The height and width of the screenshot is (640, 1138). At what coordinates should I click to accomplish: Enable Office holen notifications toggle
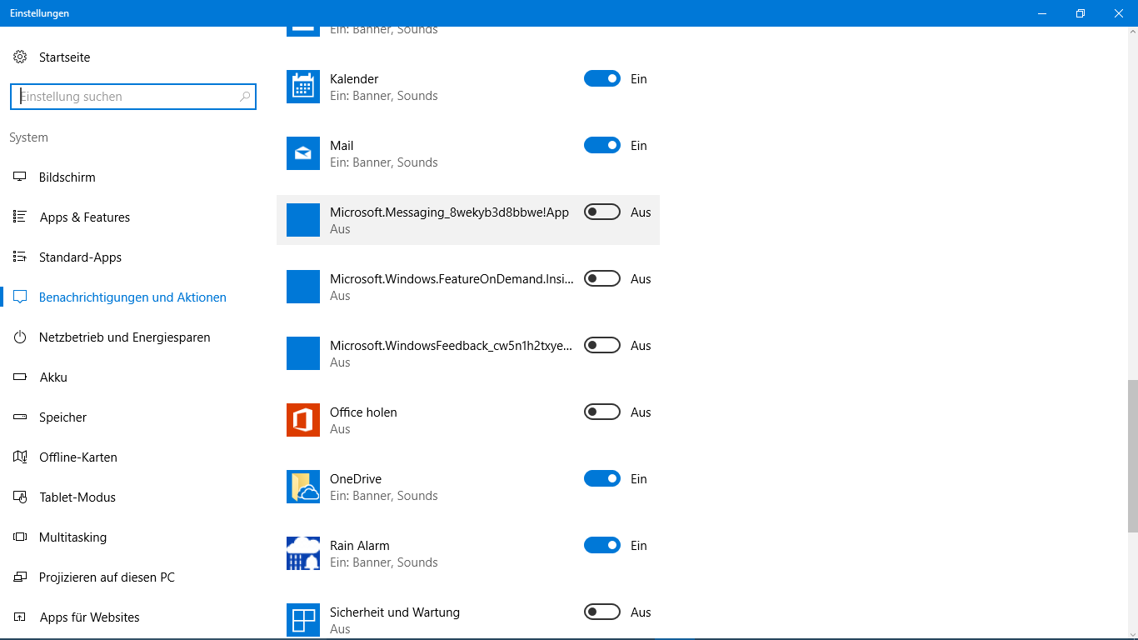pos(602,412)
